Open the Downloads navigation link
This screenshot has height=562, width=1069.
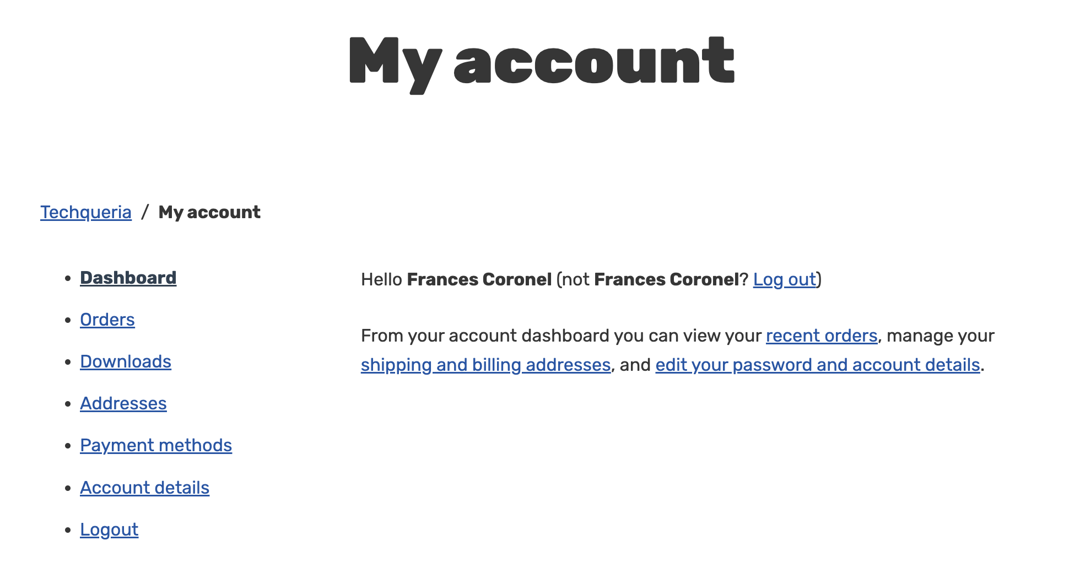[x=126, y=361]
